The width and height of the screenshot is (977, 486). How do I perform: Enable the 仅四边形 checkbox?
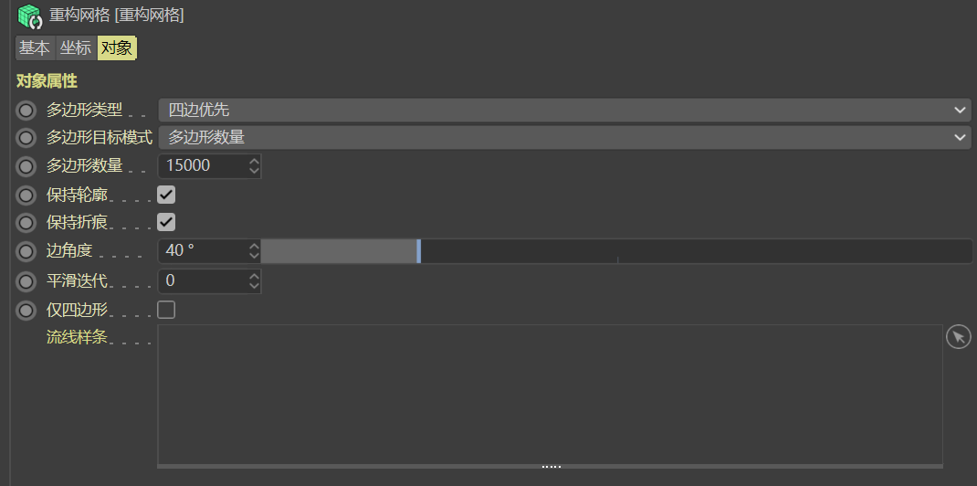(166, 310)
